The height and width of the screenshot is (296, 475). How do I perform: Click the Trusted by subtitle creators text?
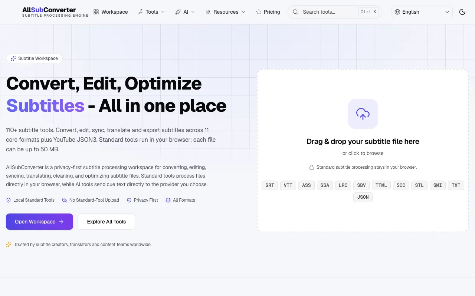(83, 245)
